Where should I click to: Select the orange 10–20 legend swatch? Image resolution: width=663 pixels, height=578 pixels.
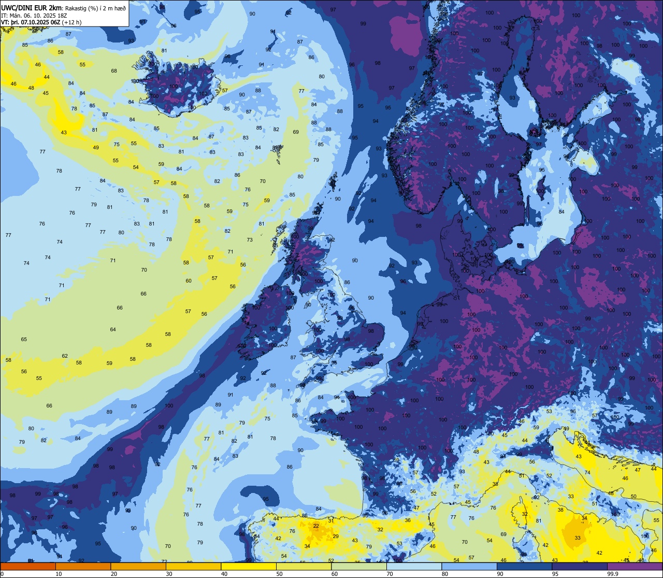click(x=83, y=566)
